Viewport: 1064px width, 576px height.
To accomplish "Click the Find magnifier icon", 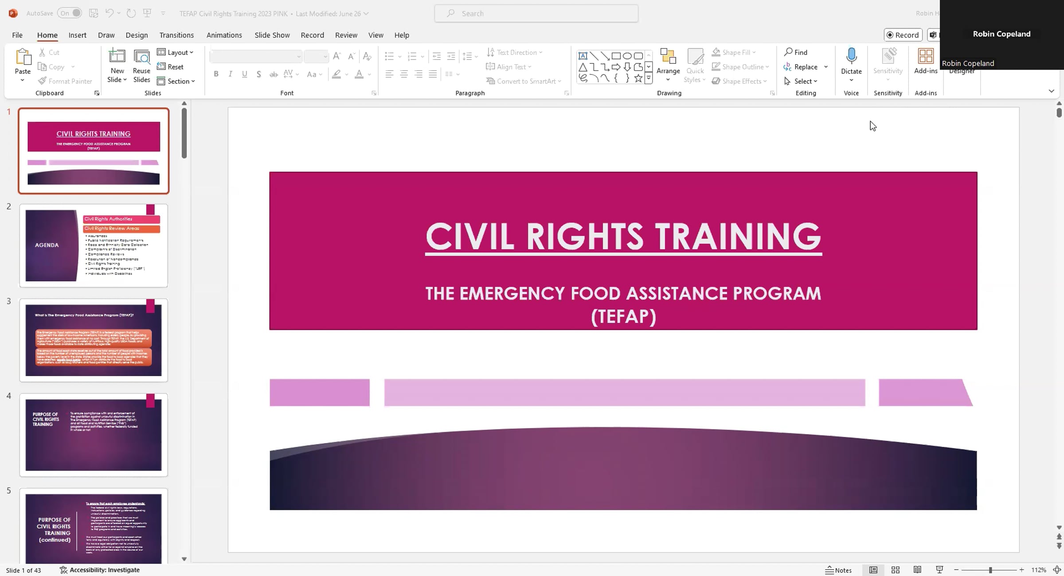I will click(x=788, y=52).
